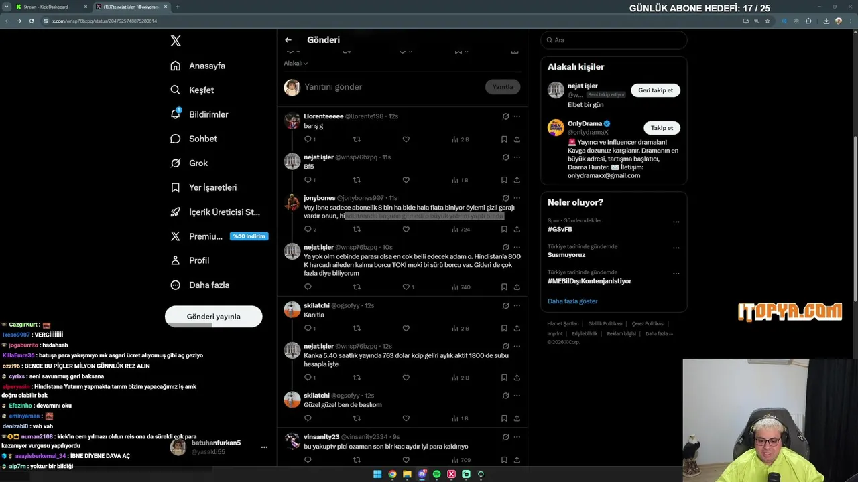Repost skilatchi's 'Kanıtla' post
The image size is (858, 482).
pos(357,328)
